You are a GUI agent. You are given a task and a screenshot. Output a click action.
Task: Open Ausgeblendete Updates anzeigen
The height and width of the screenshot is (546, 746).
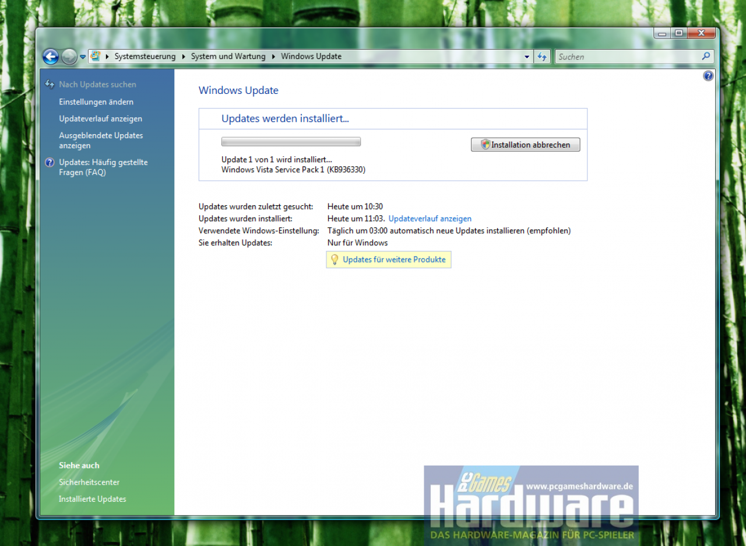pos(101,141)
